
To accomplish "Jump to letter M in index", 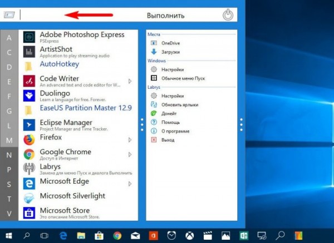I will point(9,140).
